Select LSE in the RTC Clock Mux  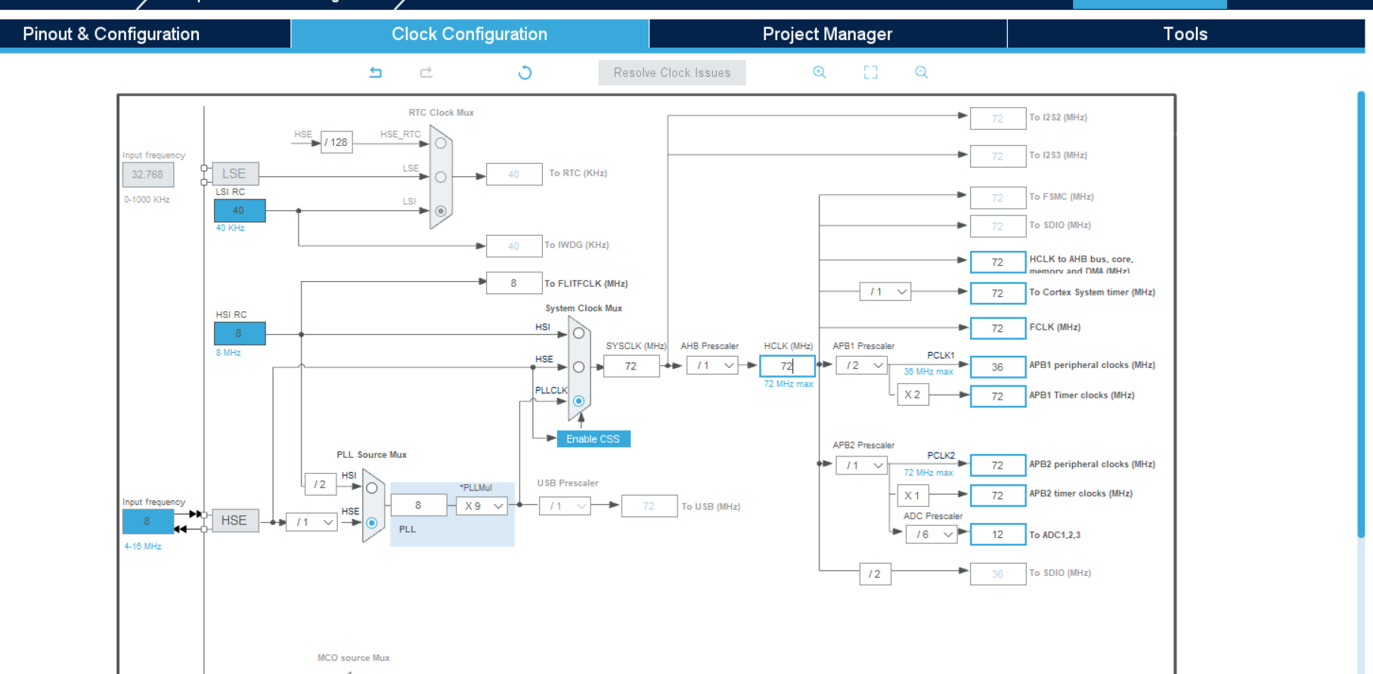tap(441, 177)
